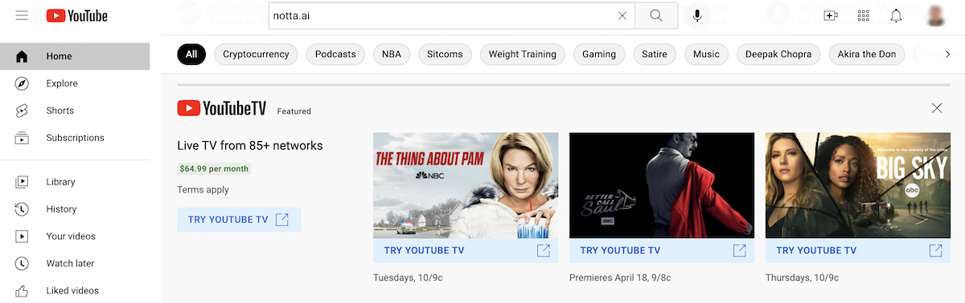Open Shorts in the sidebar

click(x=75, y=111)
